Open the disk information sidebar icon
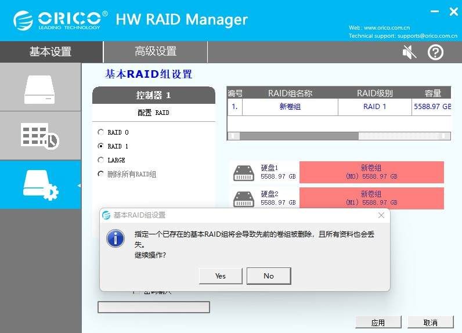462x333 pixels. tap(39, 89)
